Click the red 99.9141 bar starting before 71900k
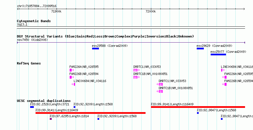 point(90,113)
